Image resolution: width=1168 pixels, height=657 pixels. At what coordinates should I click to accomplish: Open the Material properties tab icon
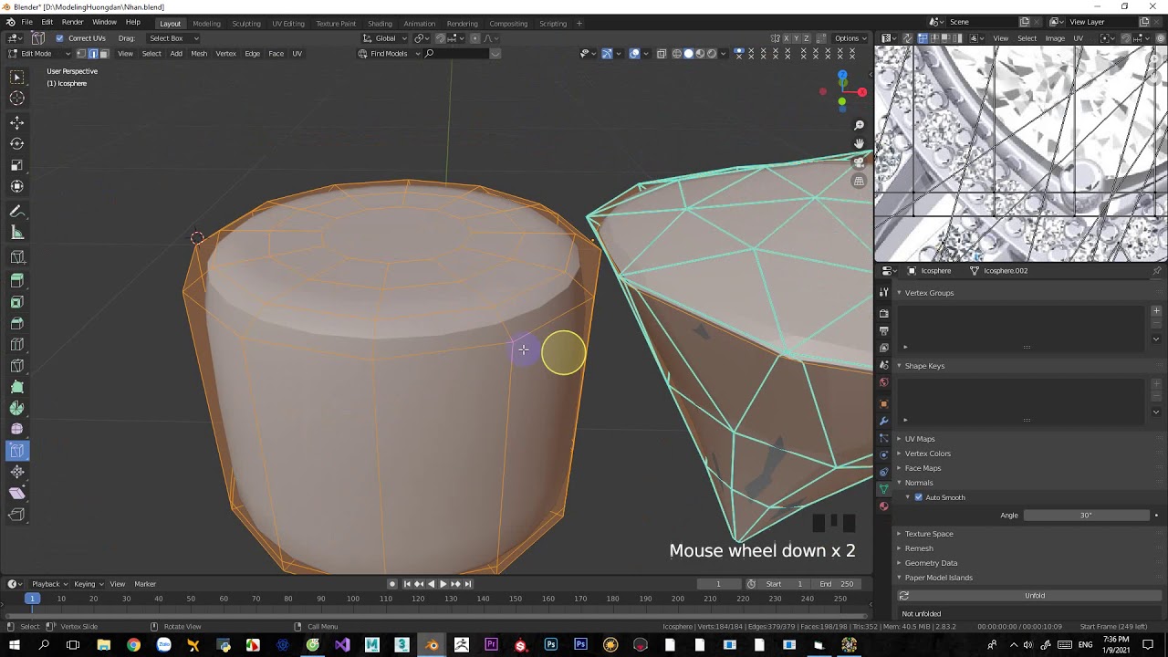[883, 506]
